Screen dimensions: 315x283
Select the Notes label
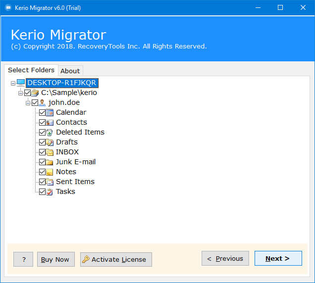click(x=66, y=172)
